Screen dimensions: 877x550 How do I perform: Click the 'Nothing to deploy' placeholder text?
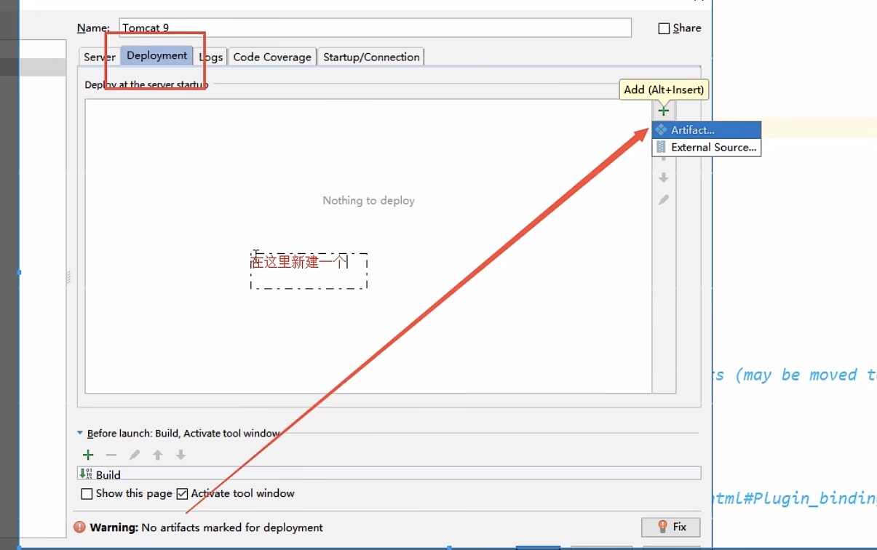point(368,200)
